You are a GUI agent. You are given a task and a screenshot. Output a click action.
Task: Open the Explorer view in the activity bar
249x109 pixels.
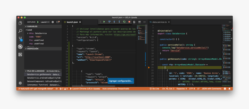[20, 23]
